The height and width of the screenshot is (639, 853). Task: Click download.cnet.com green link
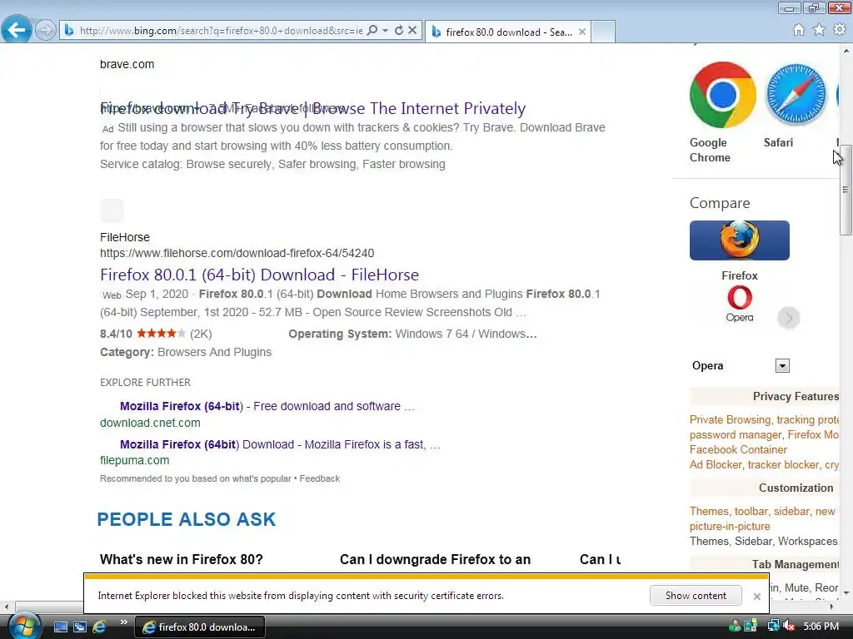(x=150, y=423)
